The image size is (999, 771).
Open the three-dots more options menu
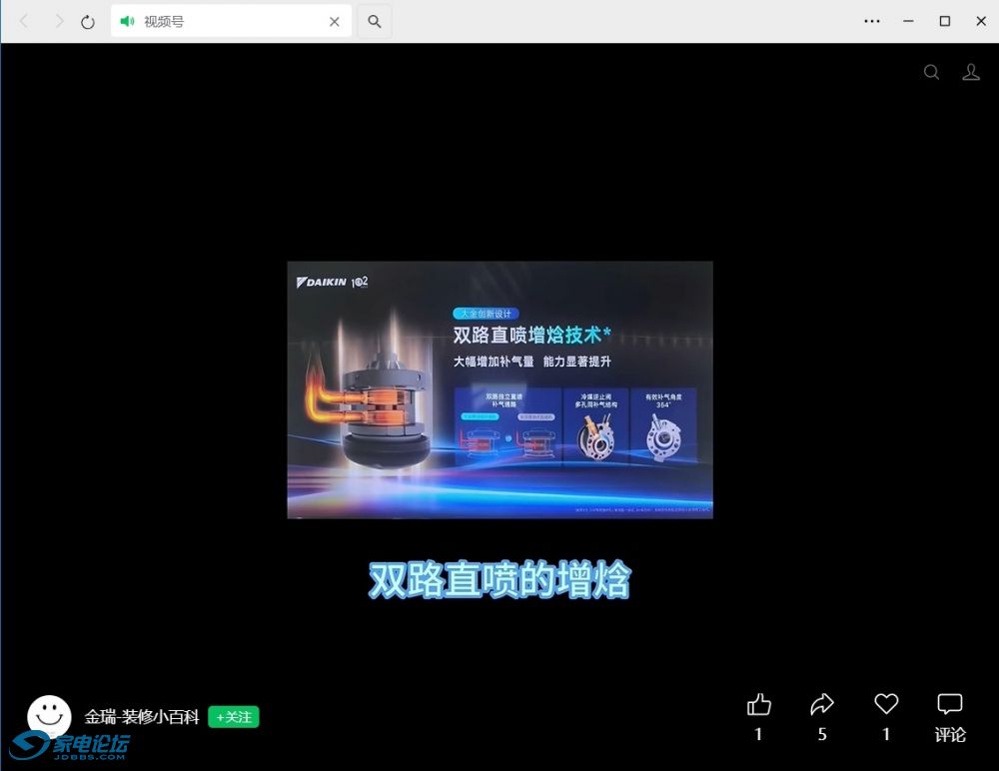872,21
